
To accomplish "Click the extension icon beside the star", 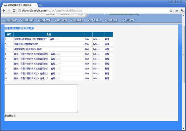I will click(x=177, y=11).
